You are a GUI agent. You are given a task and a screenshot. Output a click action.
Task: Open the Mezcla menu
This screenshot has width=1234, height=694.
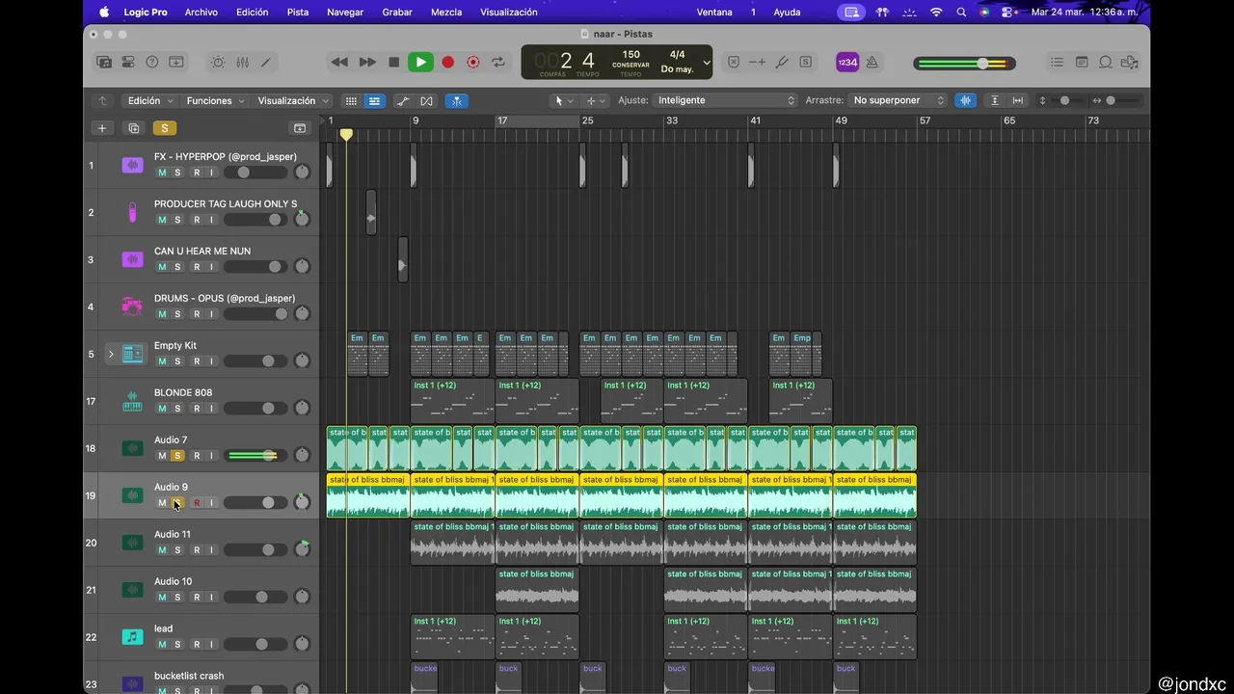pos(446,12)
